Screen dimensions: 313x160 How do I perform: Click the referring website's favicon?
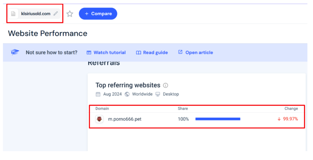pos(99,119)
